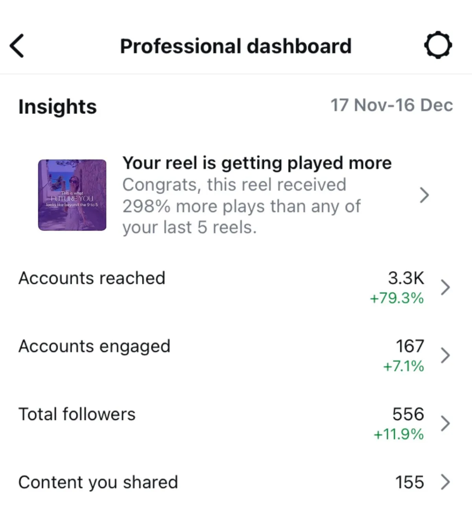Change the 17 Nov-16 Dec date range
The width and height of the screenshot is (472, 506).
392,105
